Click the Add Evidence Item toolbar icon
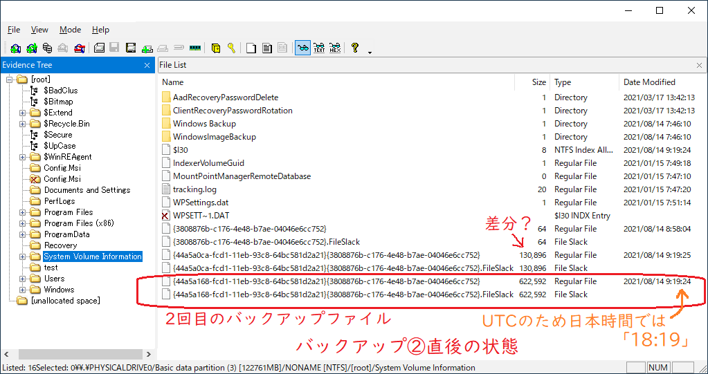The image size is (708, 374). pyautogui.click(x=16, y=48)
